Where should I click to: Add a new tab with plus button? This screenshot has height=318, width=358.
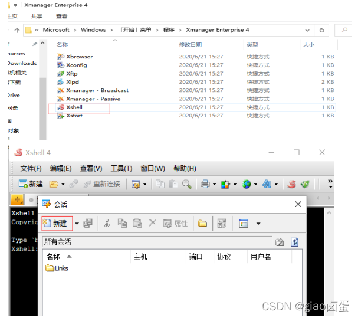tap(17, 199)
